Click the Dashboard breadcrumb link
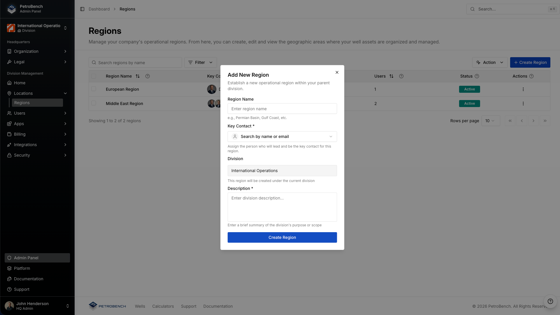This screenshot has width=560, height=315. pos(99,9)
